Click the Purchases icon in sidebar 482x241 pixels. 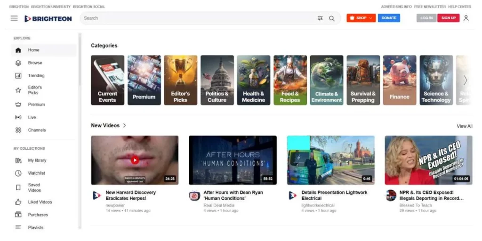pos(18,215)
